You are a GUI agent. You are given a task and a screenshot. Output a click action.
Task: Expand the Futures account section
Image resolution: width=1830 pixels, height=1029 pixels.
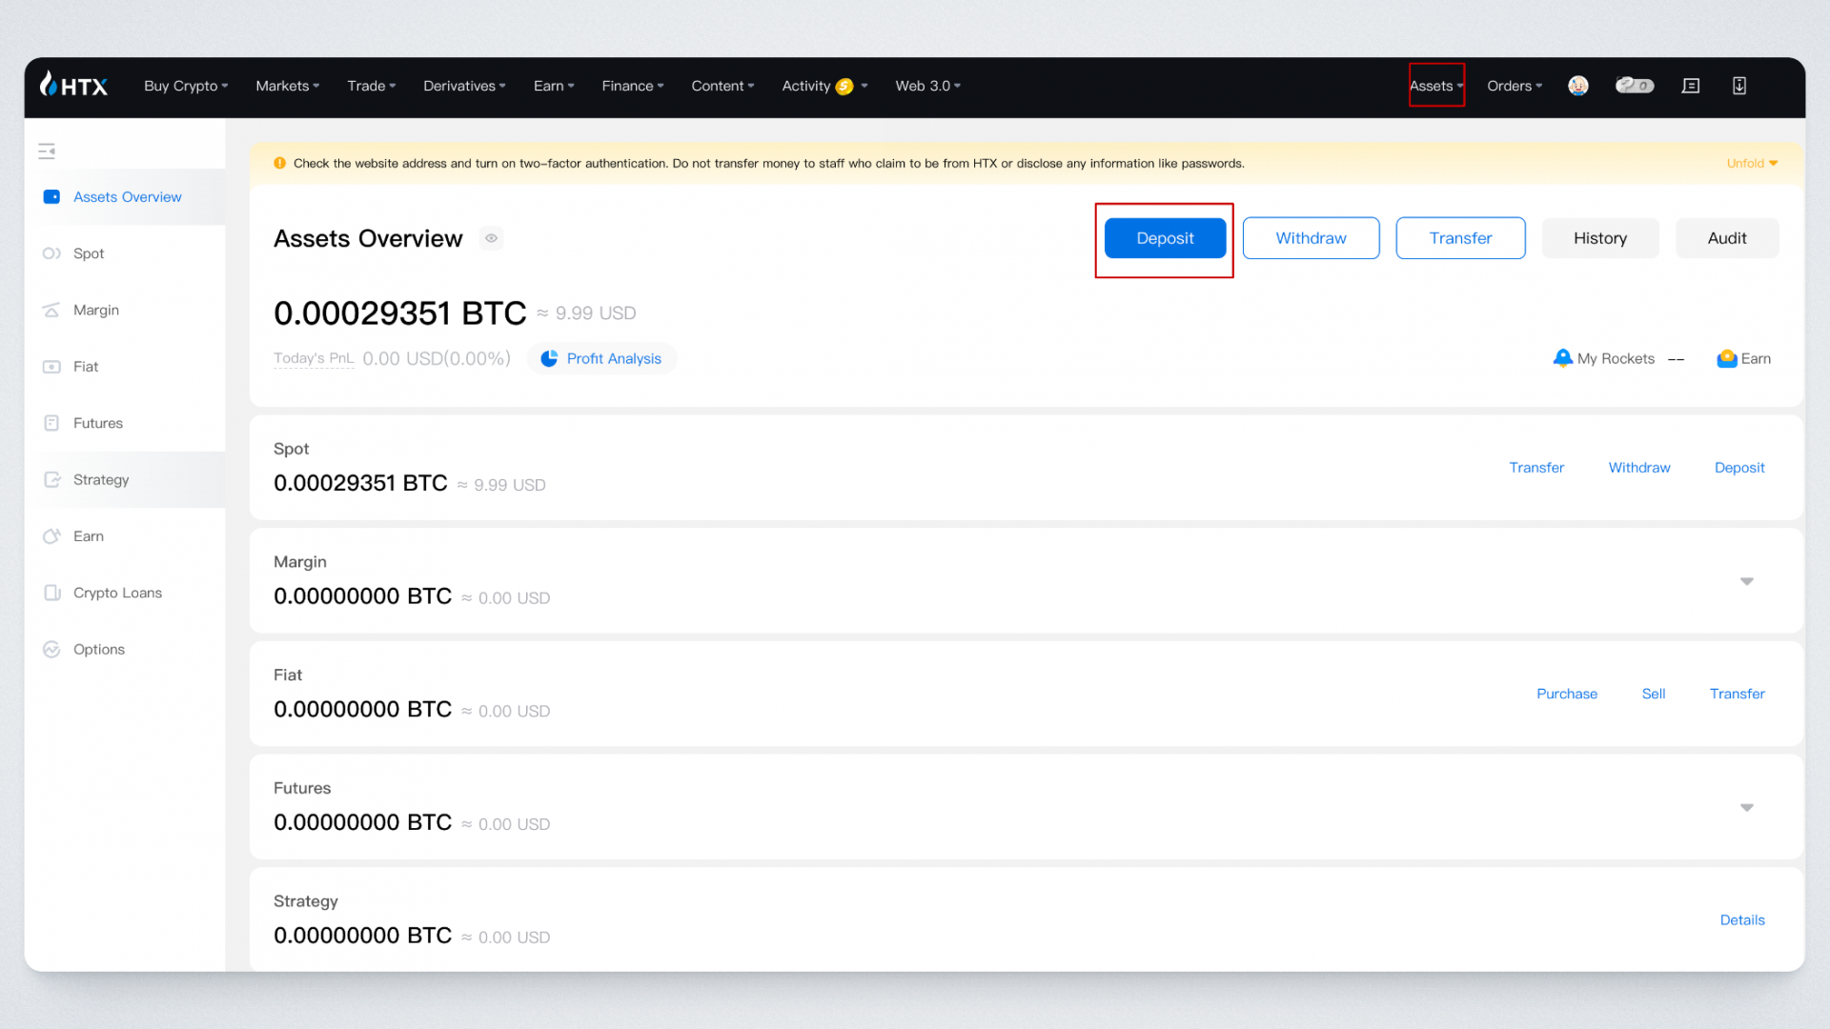1747,807
